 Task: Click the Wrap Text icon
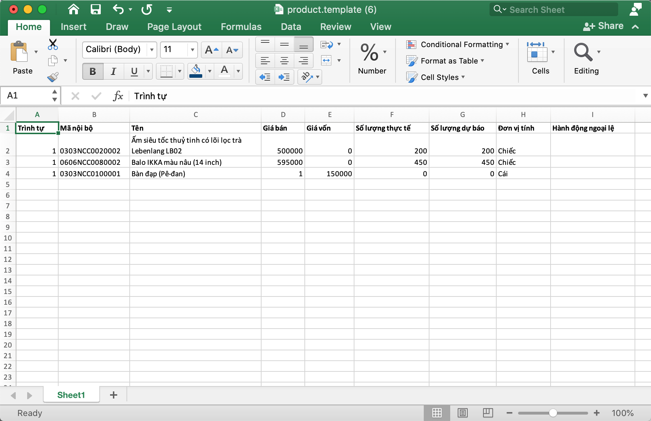[327, 45]
